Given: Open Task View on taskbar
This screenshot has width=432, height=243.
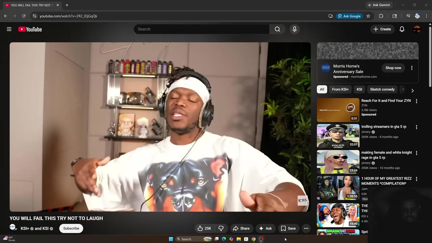Looking at the screenshot, I should point(216,239).
